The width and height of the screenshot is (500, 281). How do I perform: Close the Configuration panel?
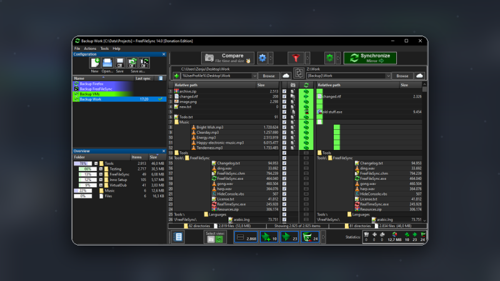(x=164, y=54)
